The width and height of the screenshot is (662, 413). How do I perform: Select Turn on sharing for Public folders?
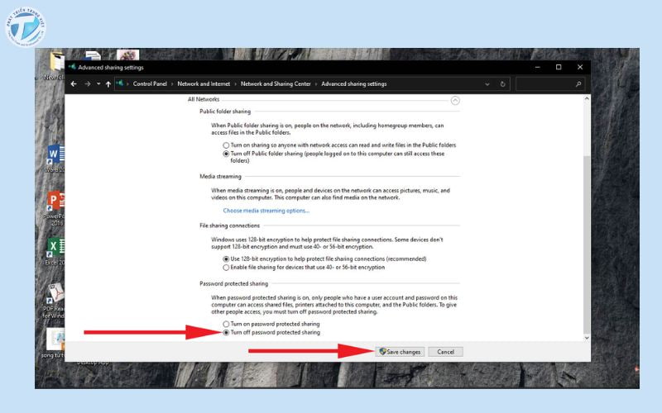[226, 145]
